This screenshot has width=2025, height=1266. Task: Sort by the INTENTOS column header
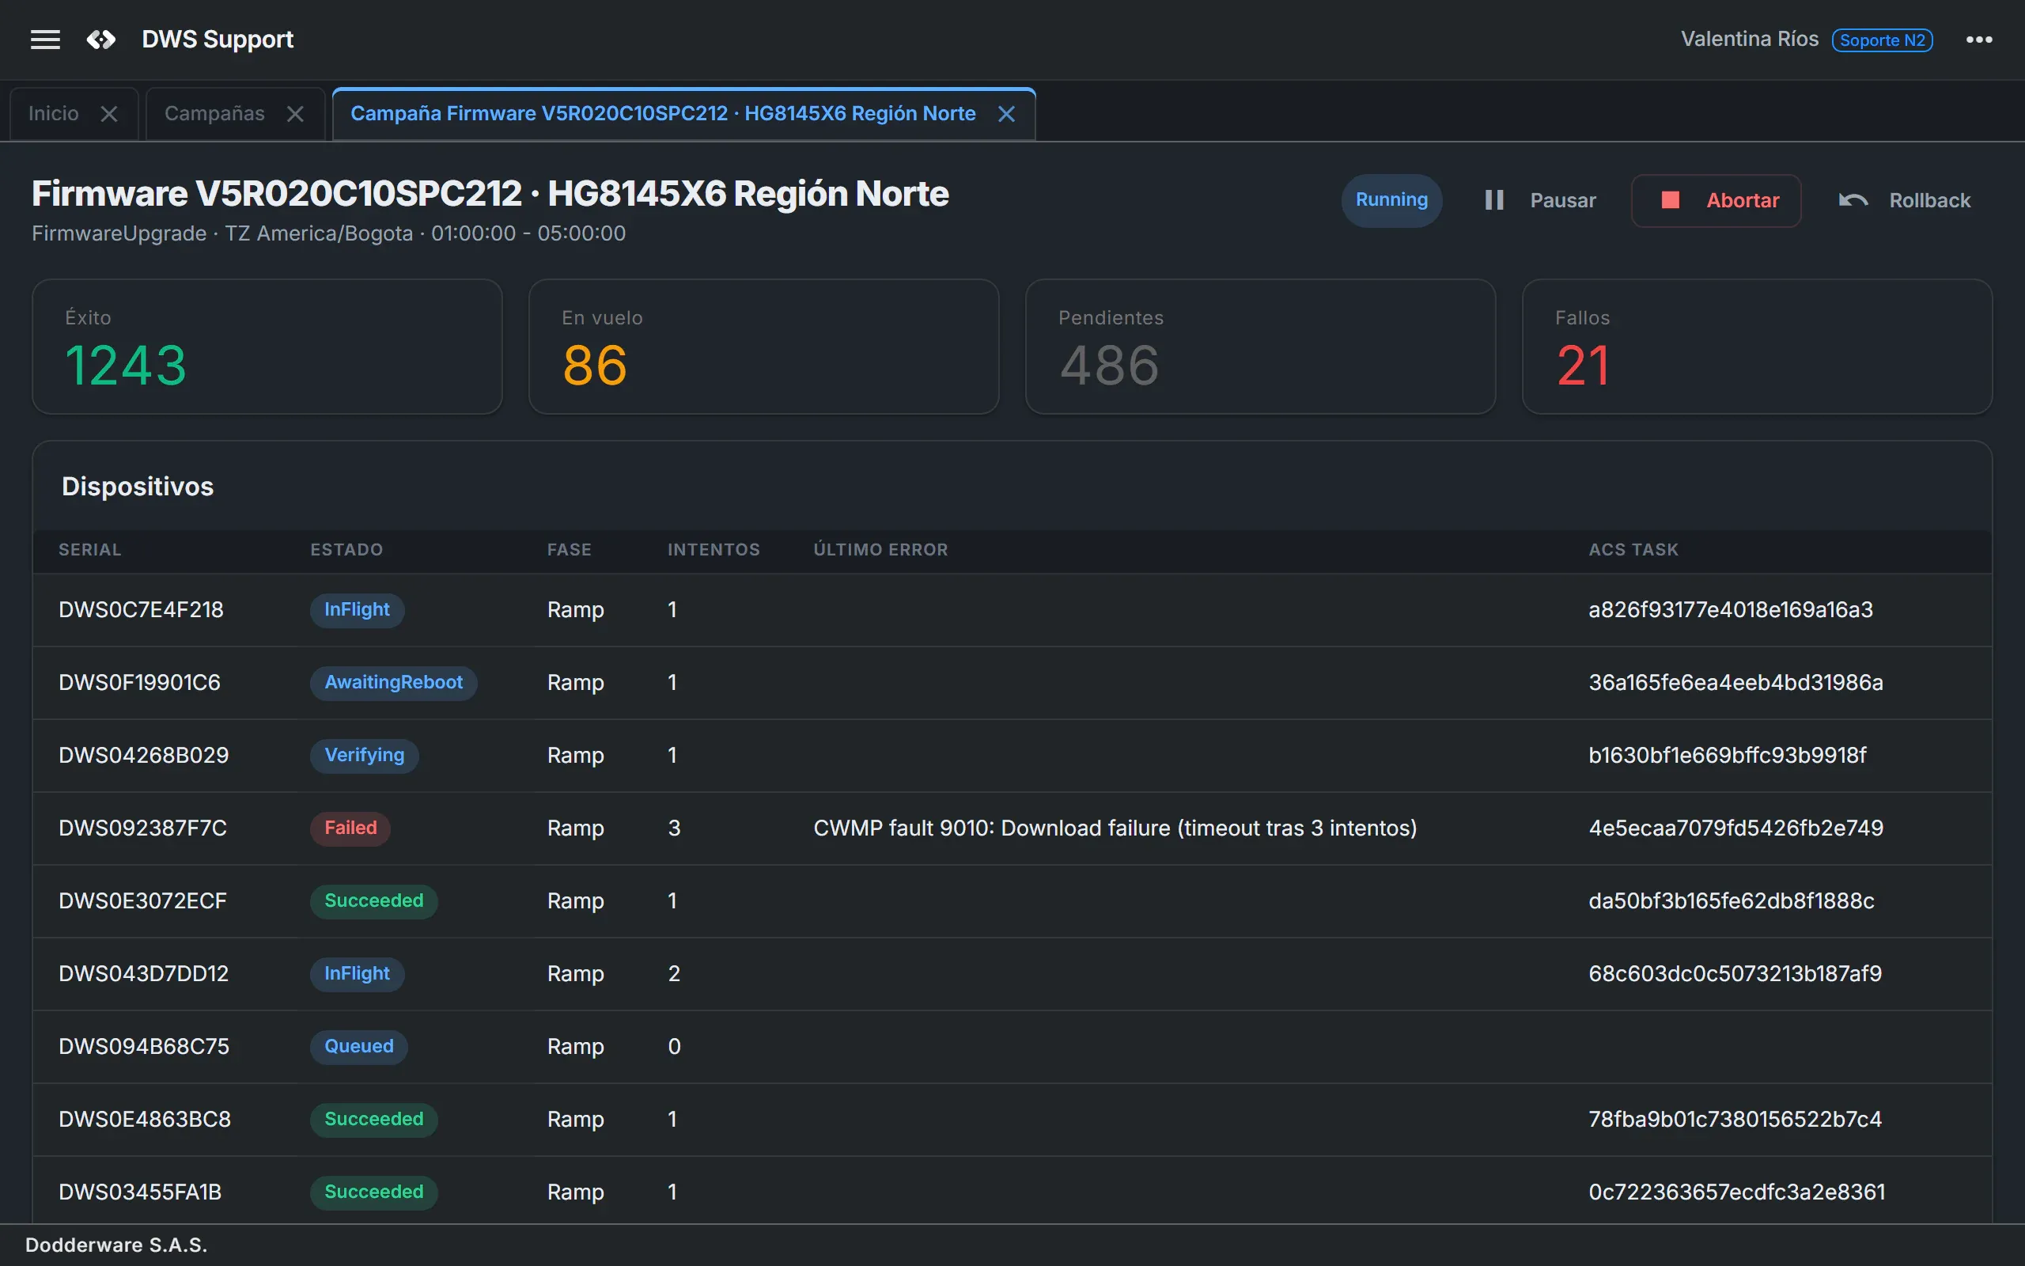[x=713, y=550]
